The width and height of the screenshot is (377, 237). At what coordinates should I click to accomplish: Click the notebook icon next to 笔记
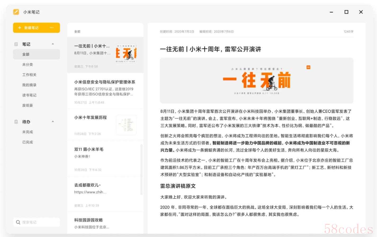click(16, 44)
